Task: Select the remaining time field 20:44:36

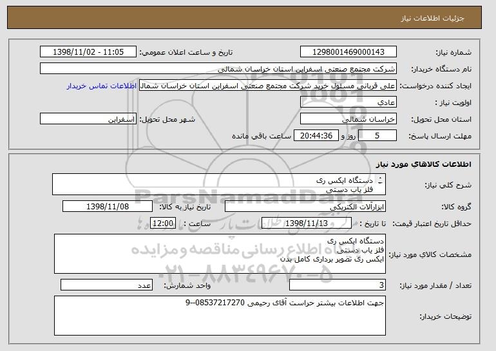Action: (x=316, y=136)
